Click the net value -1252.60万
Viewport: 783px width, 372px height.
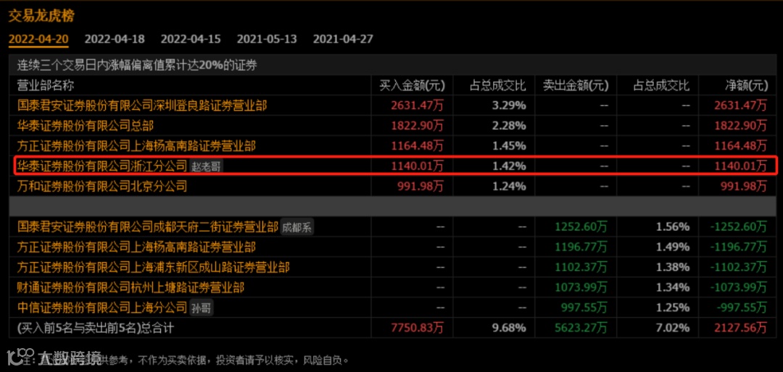tap(739, 227)
